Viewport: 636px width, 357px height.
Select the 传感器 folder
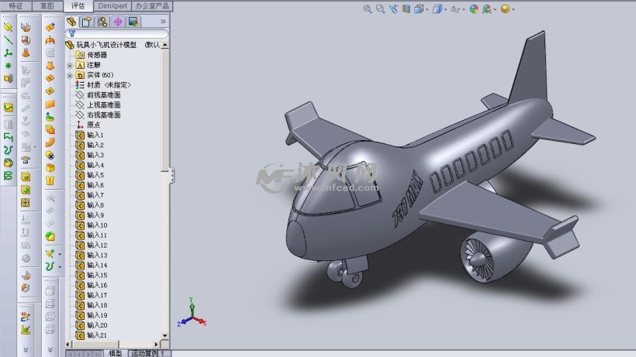pos(97,55)
